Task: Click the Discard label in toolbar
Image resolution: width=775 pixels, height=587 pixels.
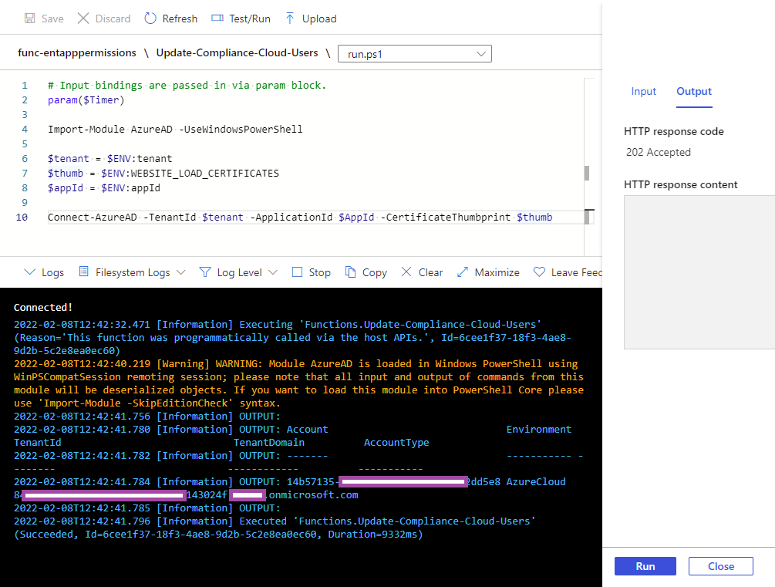Action: (x=113, y=19)
